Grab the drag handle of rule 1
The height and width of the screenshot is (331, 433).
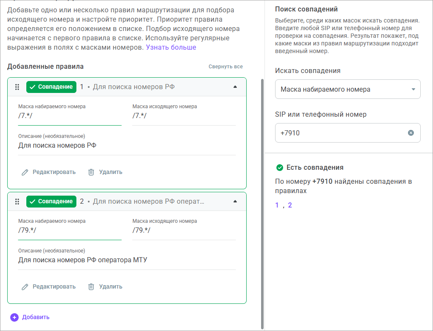(17, 87)
